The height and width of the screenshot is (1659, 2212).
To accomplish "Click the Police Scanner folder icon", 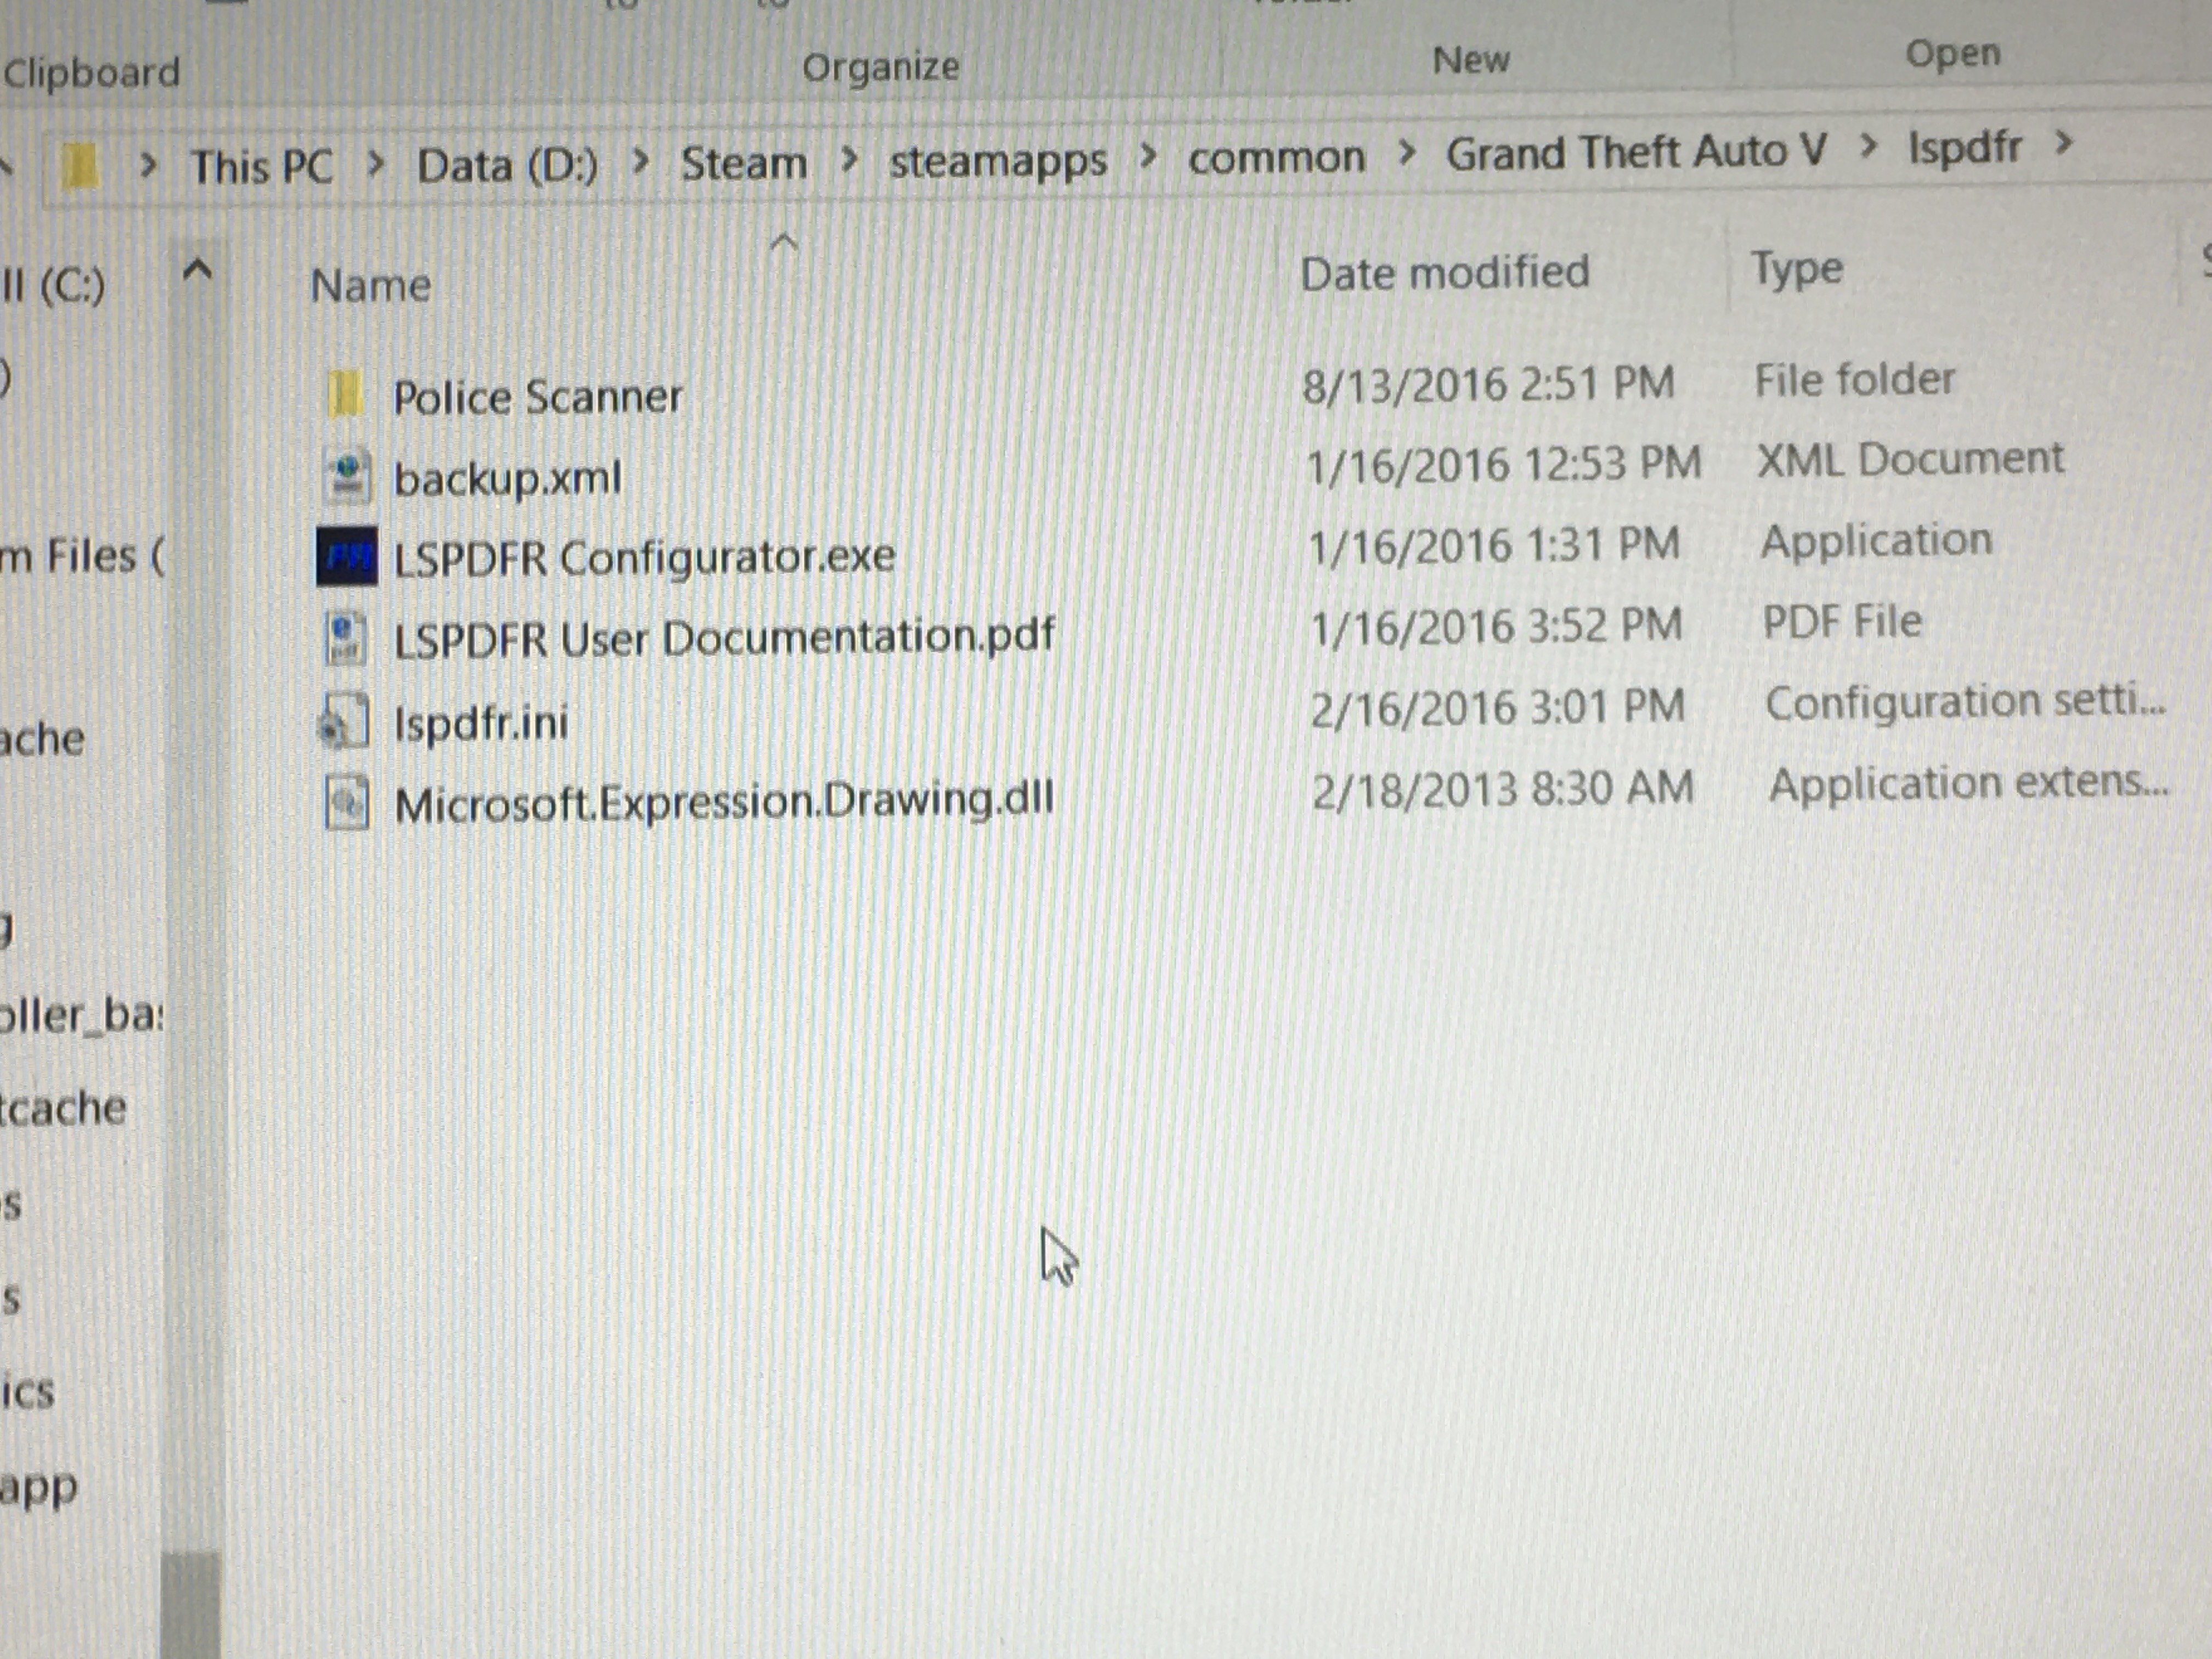I will tap(344, 394).
